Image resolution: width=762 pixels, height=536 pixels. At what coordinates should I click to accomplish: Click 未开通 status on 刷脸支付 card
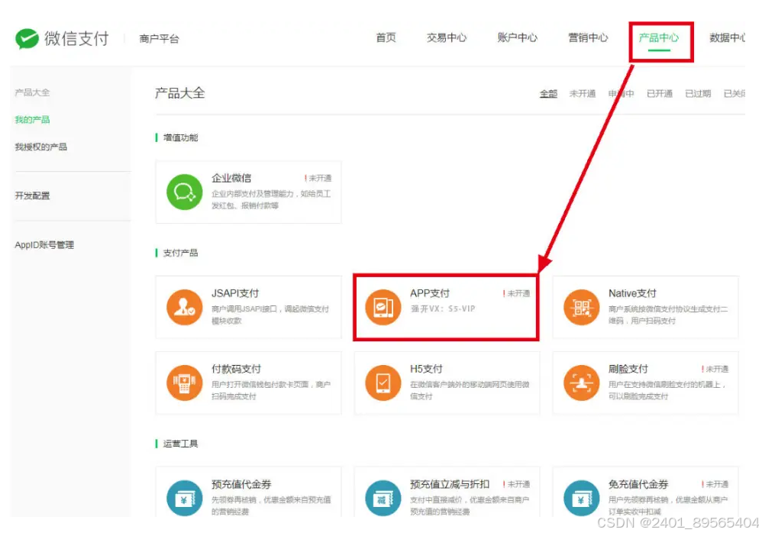(715, 370)
